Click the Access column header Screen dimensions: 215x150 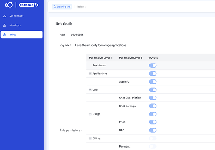tap(153, 58)
